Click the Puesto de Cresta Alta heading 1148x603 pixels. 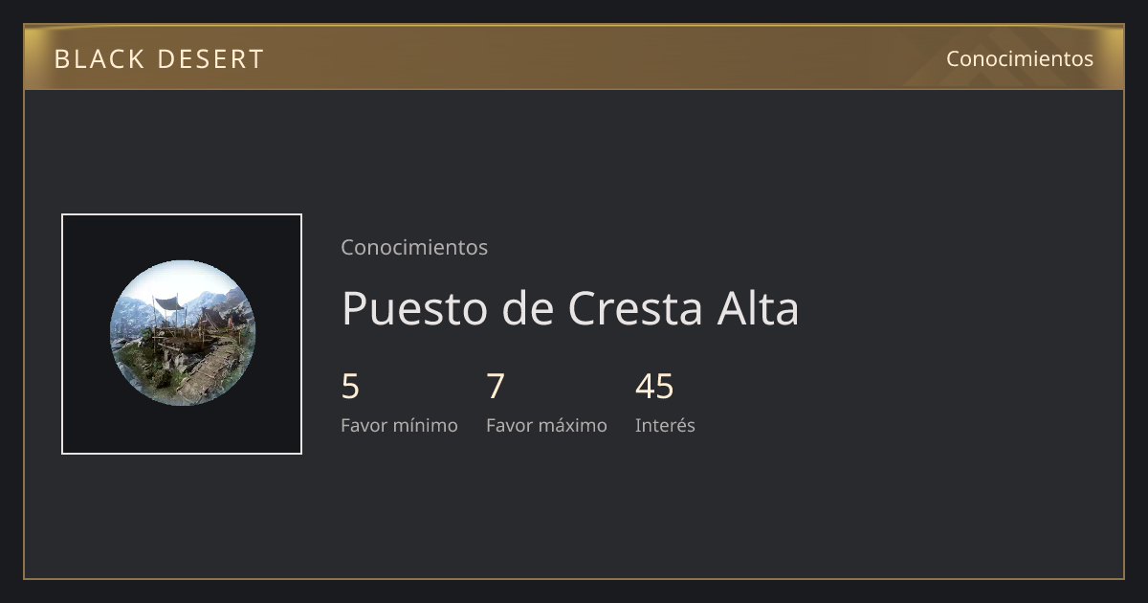pyautogui.click(x=570, y=308)
